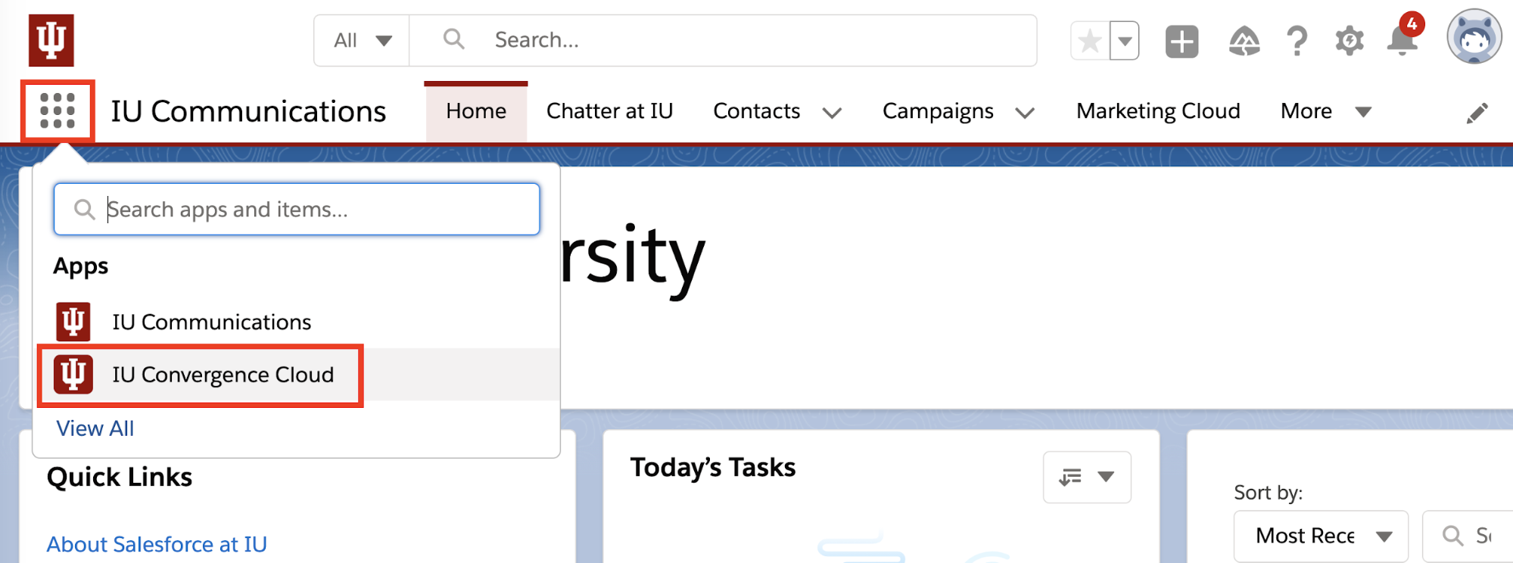
Task: Click the IU trident logo in header
Action: click(x=51, y=40)
